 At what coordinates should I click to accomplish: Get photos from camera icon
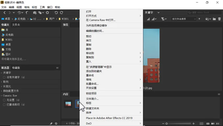pos(35,13)
